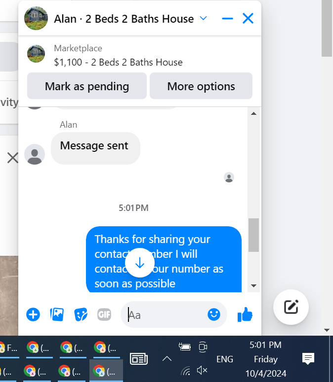Open the GIF picker
Screen dimensions: 333x382
tap(104, 314)
